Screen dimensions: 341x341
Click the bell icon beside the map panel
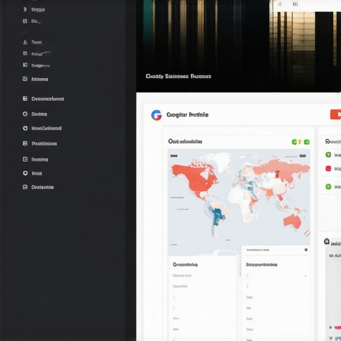[x=326, y=242]
